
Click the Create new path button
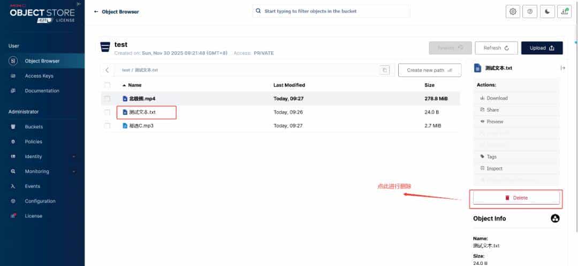coord(429,70)
